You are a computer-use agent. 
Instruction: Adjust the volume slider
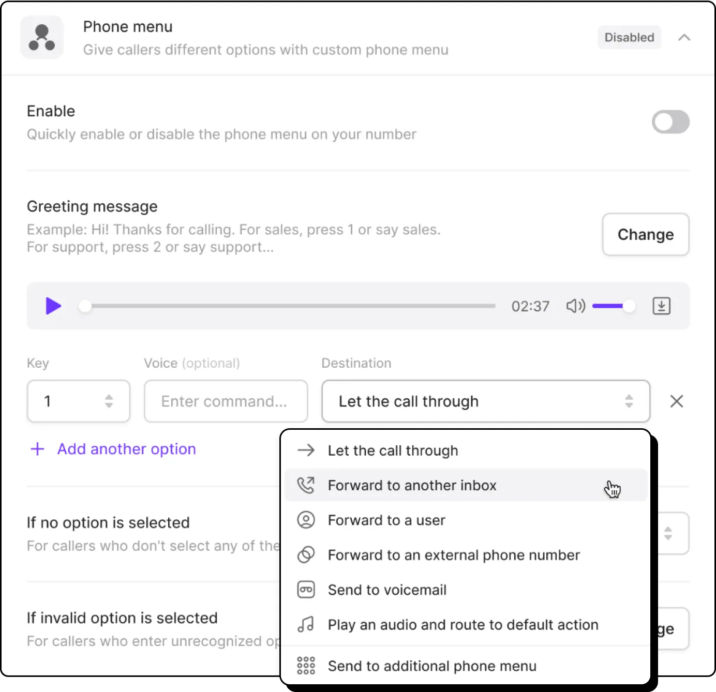point(614,306)
